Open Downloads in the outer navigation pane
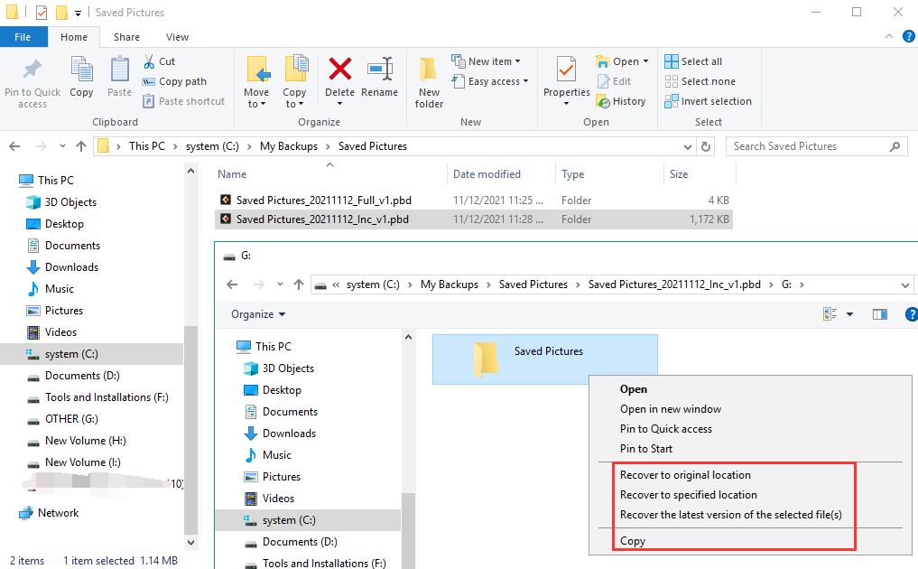918x569 pixels. [x=71, y=267]
